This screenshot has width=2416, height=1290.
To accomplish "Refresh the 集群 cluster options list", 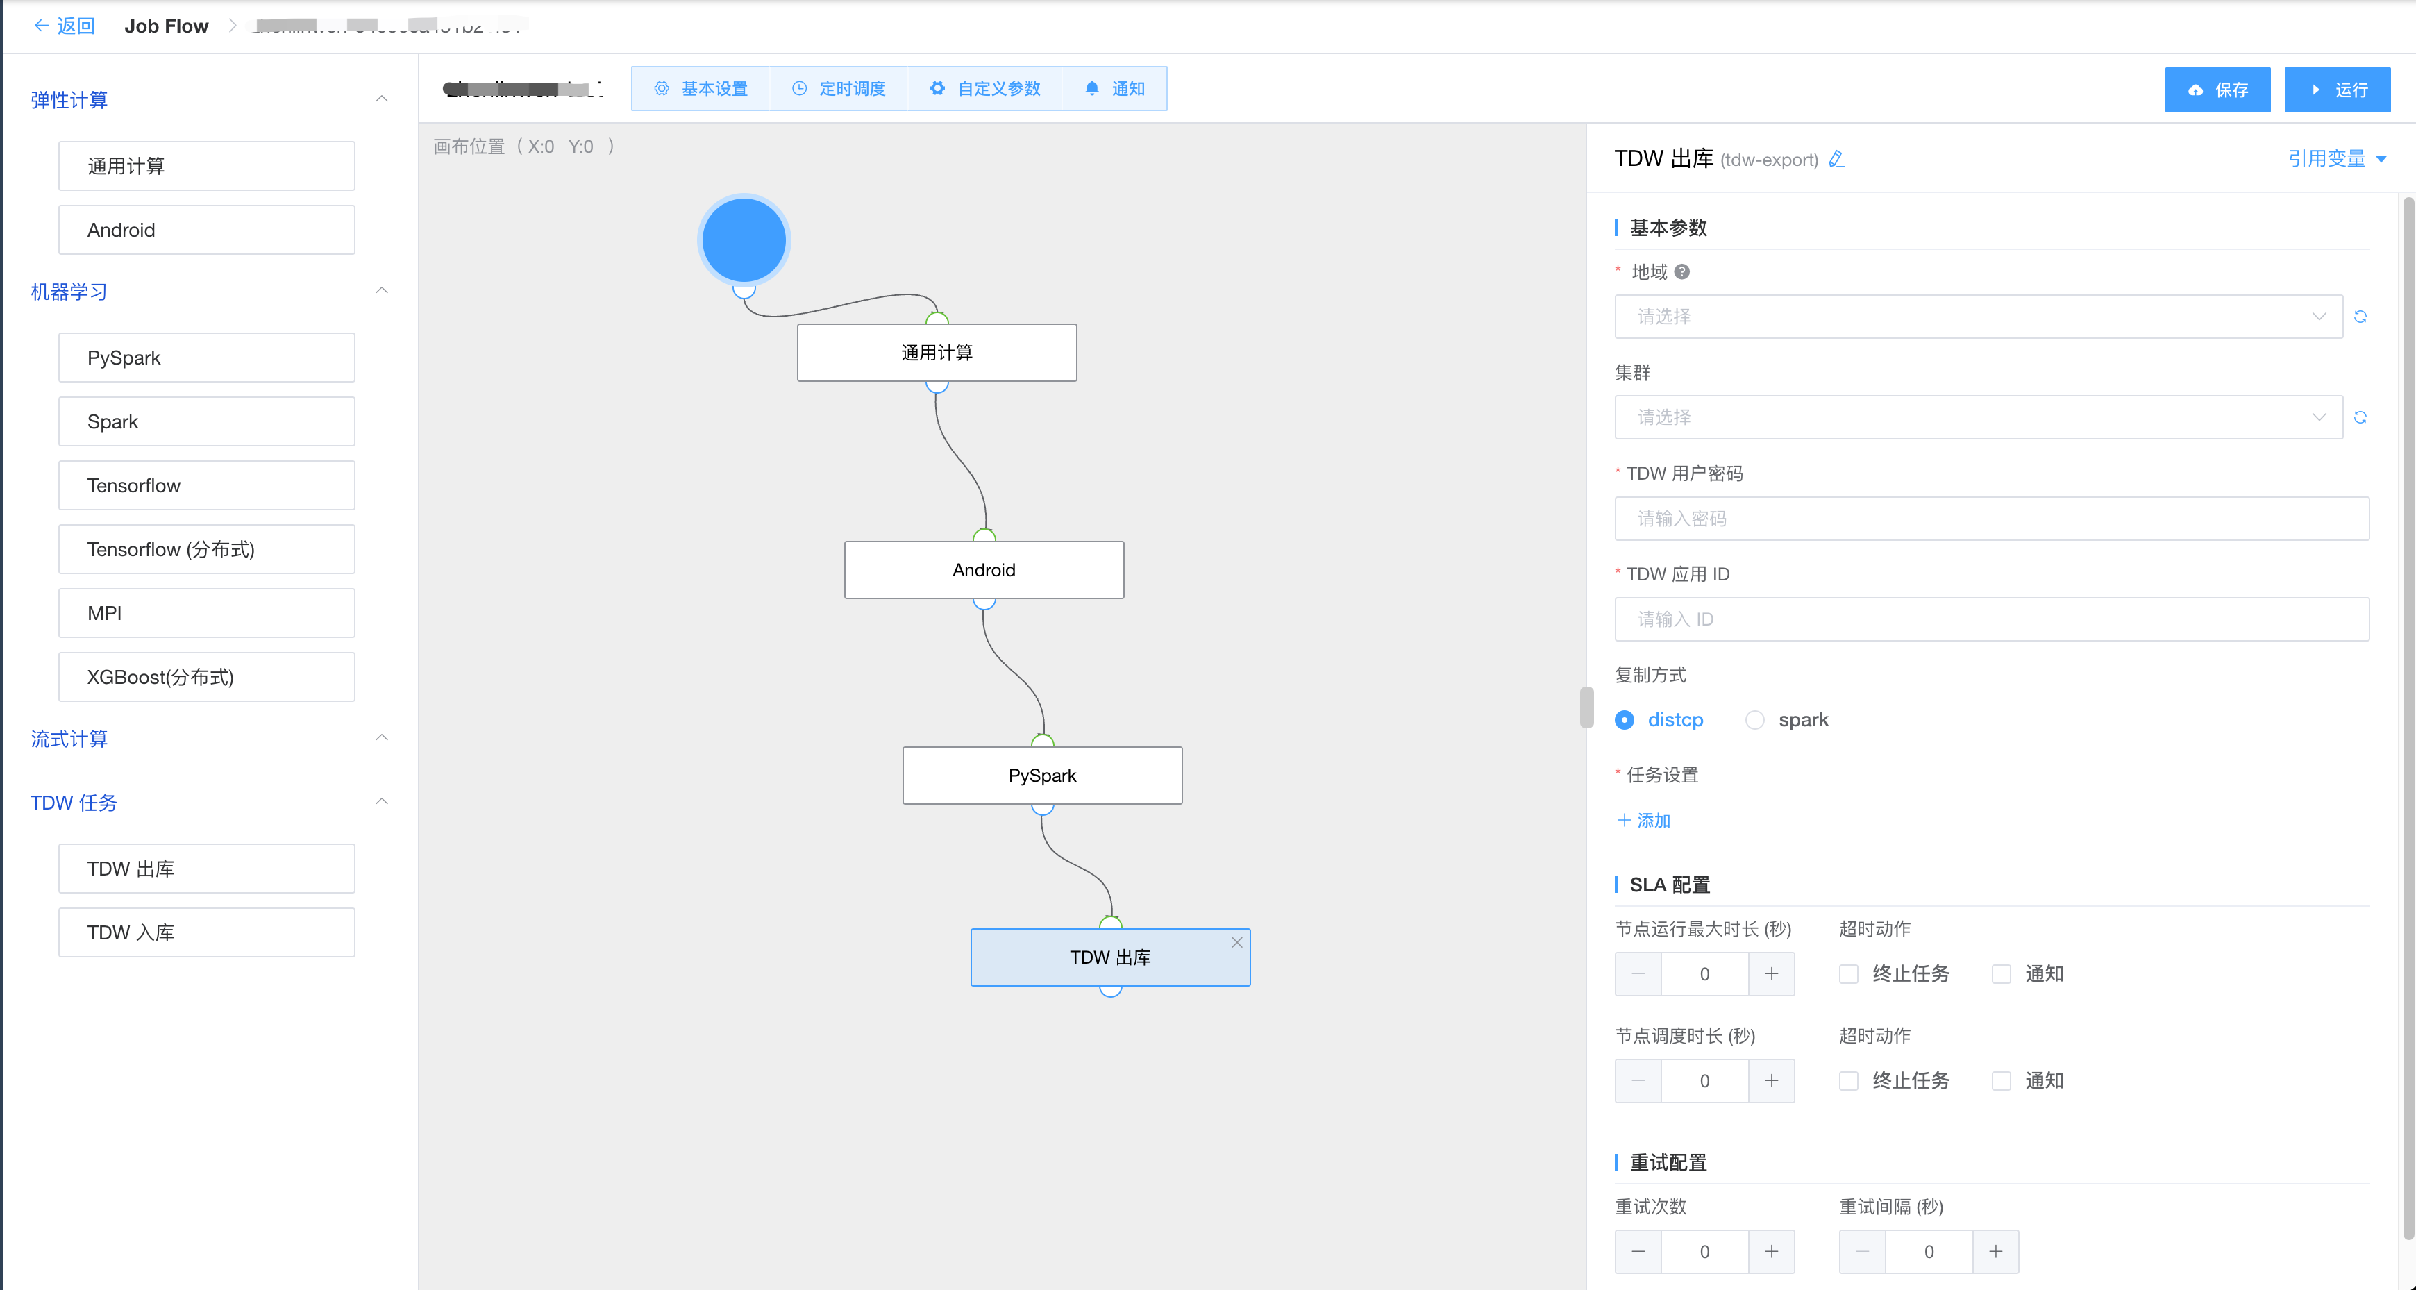I will pos(2362,417).
